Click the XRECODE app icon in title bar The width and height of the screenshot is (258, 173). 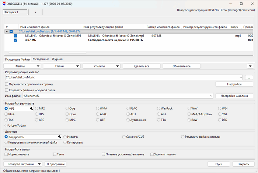click(x=4, y=3)
